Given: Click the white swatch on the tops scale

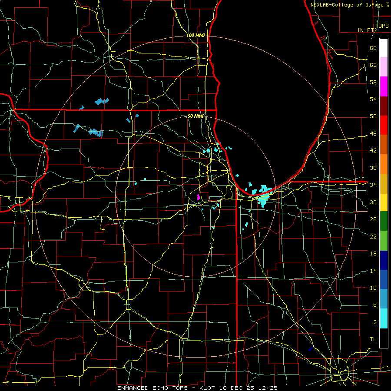Looking at the screenshot, I should click(384, 48).
